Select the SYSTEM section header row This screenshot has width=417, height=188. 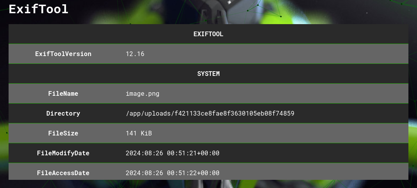pos(208,74)
